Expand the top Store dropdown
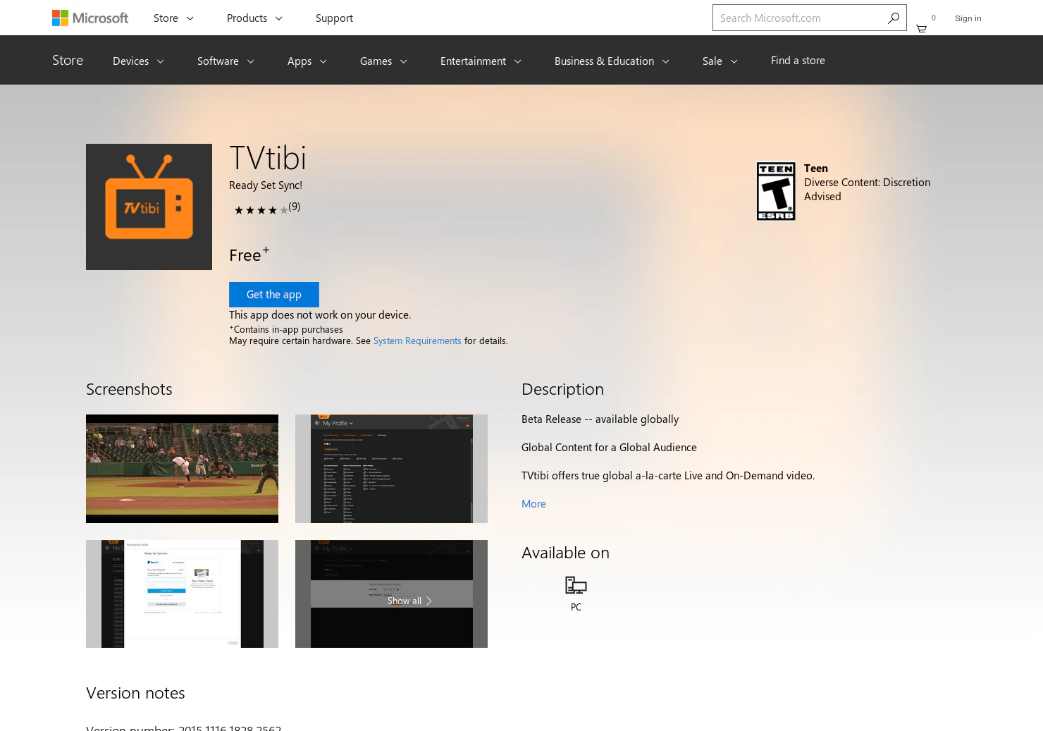 tap(173, 18)
